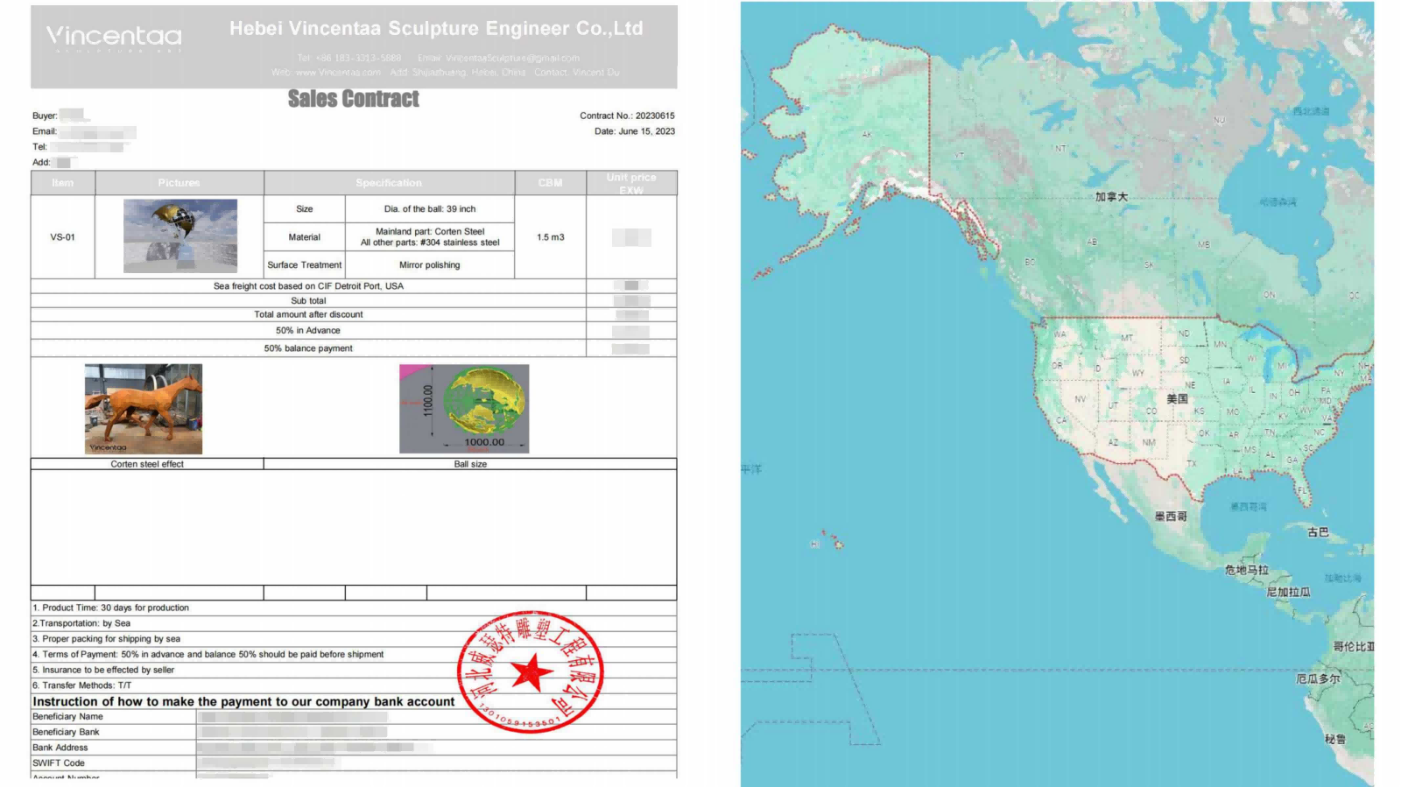Select the Corten steel horse photo
Screen dimensions: 1401x787
point(144,409)
